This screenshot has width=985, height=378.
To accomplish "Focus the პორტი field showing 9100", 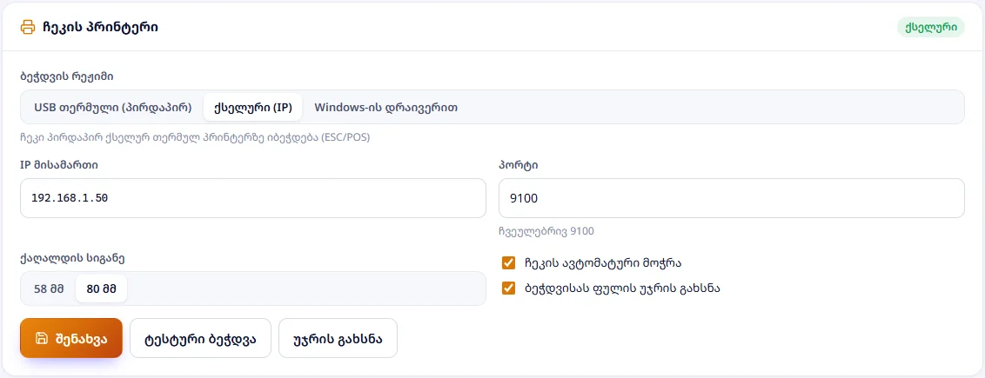I will 731,198.
